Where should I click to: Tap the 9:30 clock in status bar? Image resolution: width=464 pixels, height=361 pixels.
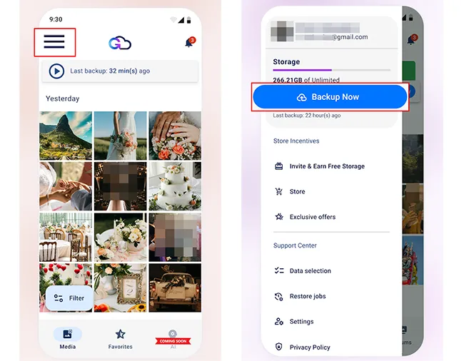point(56,19)
